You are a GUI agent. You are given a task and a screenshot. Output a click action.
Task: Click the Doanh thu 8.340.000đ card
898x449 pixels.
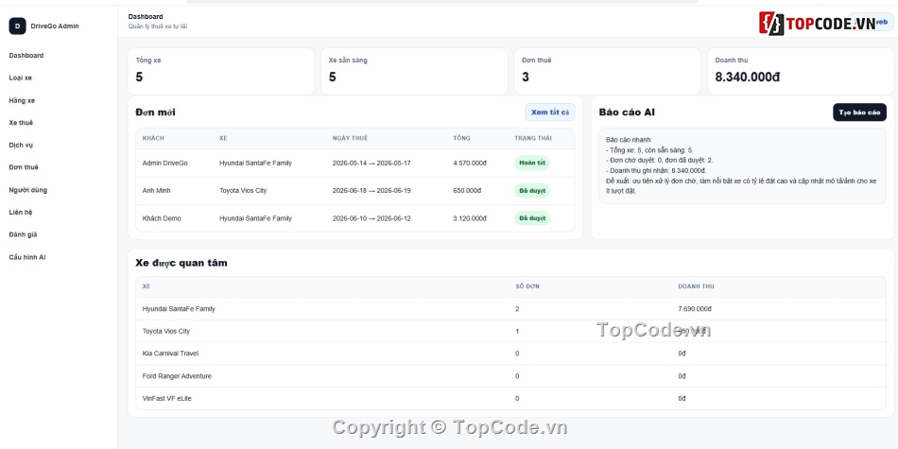coord(801,71)
